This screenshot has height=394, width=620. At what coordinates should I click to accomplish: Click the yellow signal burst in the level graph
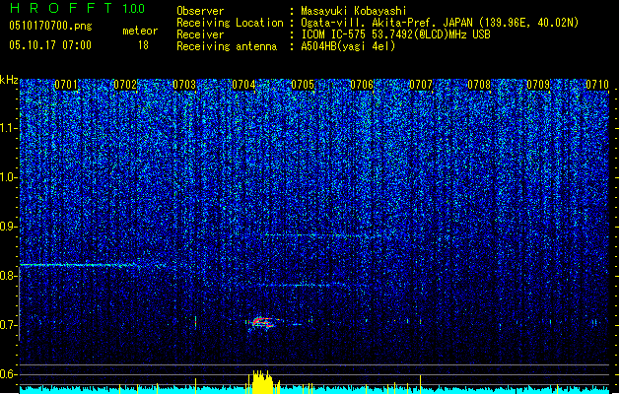coord(261,381)
